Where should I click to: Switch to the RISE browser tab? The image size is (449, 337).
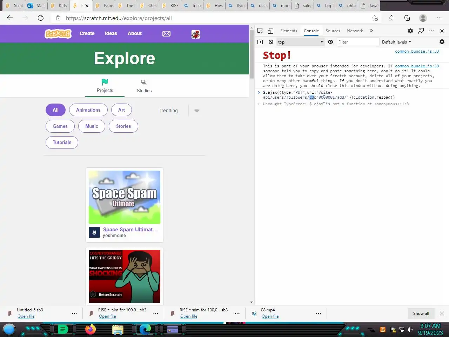pyautogui.click(x=170, y=6)
